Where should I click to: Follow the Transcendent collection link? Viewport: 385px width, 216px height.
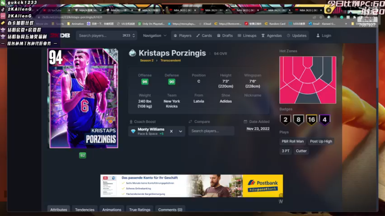click(170, 60)
